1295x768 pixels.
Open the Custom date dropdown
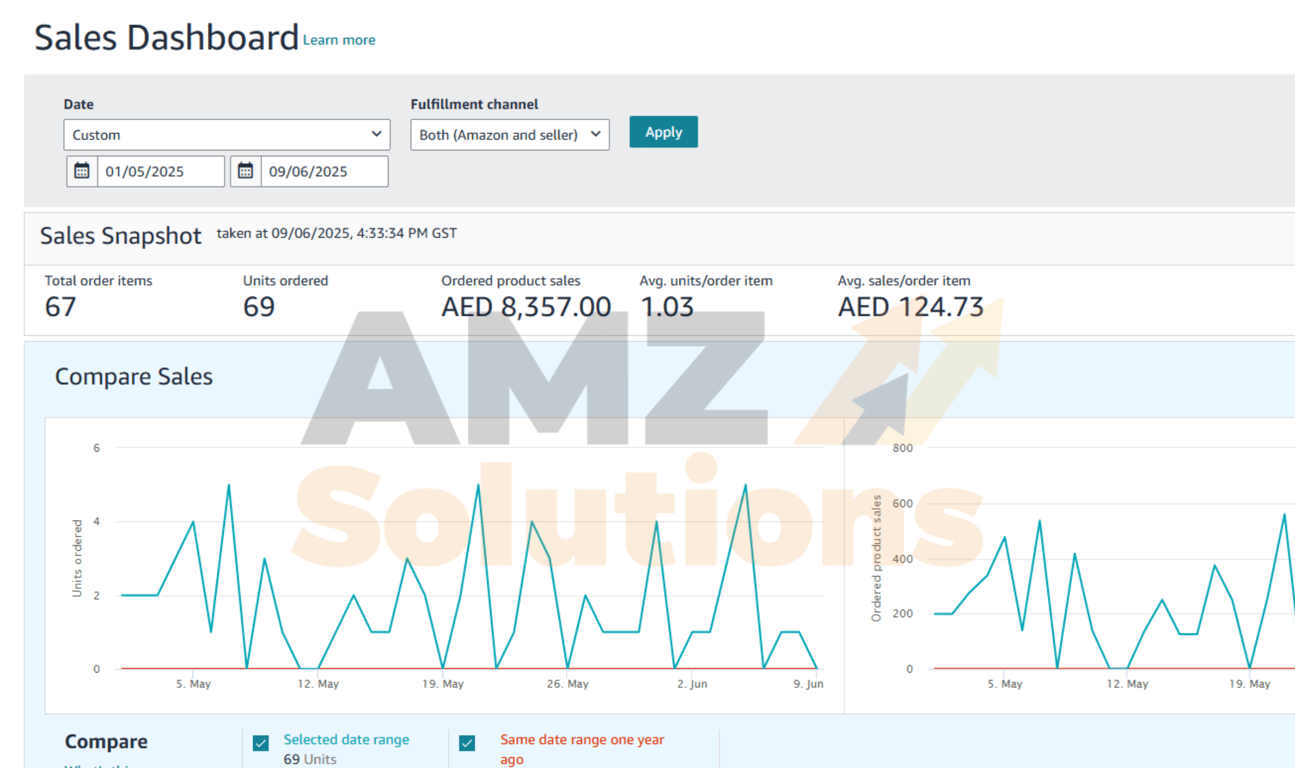[227, 135]
